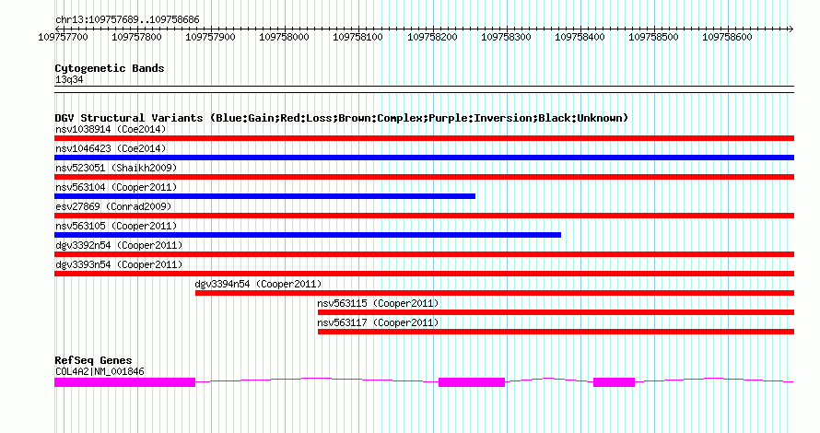
Task: Select the red esv27869 loss bar
Action: pos(424,216)
